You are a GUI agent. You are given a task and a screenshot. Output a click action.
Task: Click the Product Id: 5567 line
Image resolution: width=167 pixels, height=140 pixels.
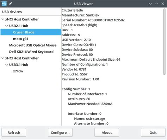[x=75, y=74]
